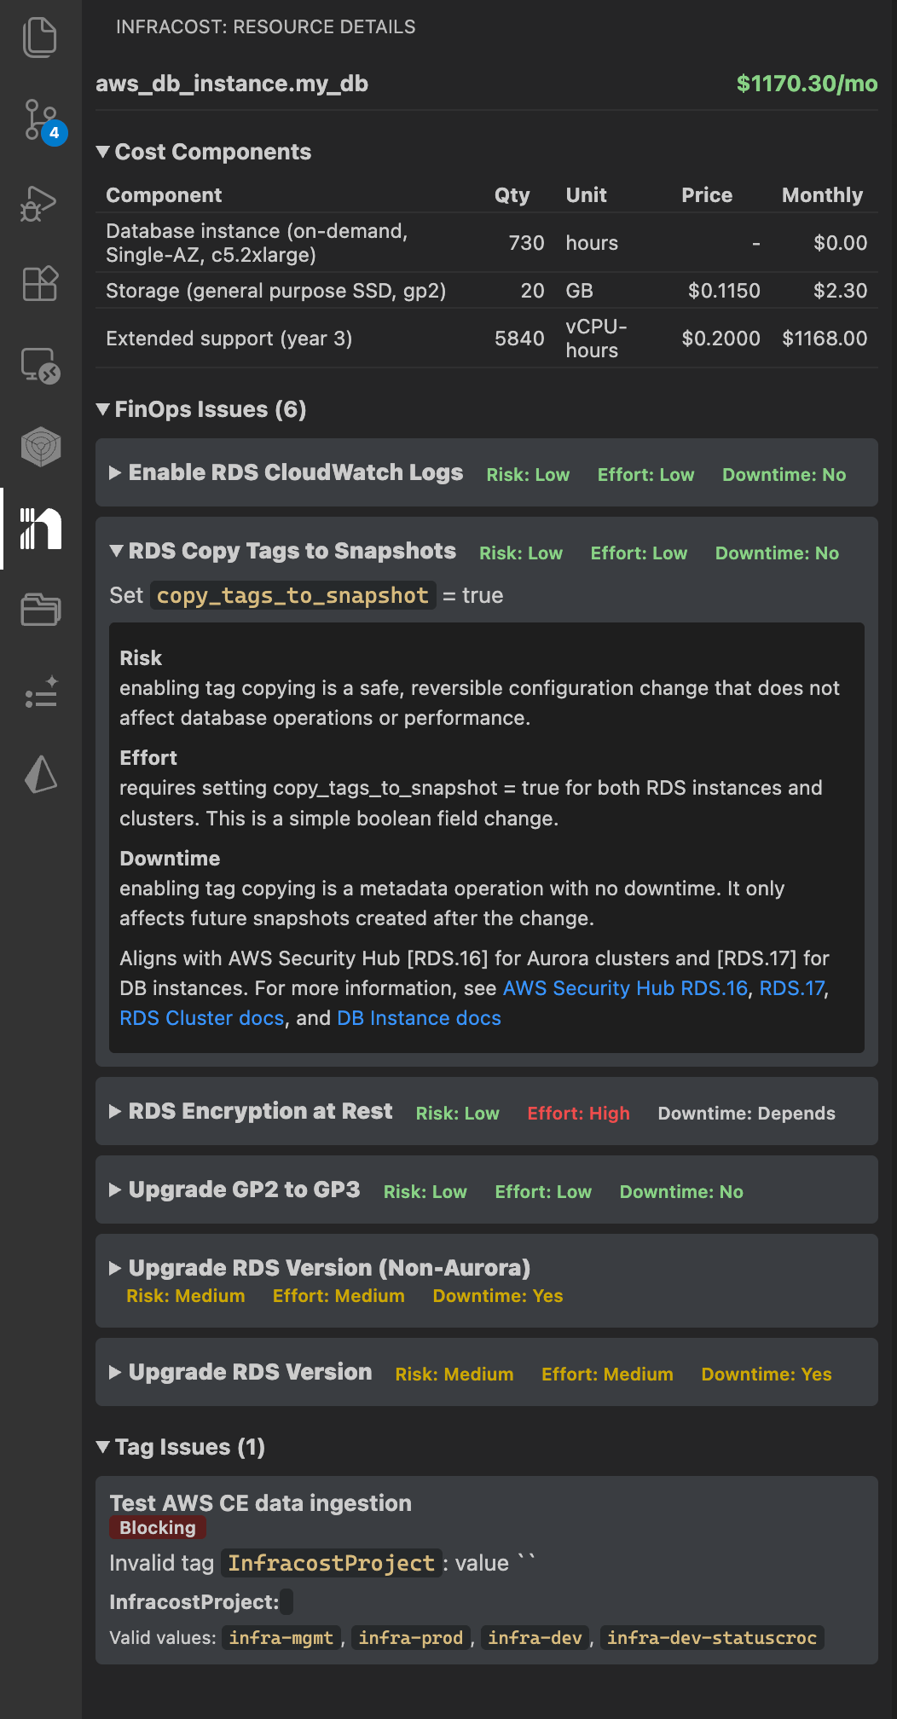Click the copy_tags_to_snapshot code chip
Image resolution: width=897 pixels, height=1719 pixels.
pyautogui.click(x=292, y=595)
